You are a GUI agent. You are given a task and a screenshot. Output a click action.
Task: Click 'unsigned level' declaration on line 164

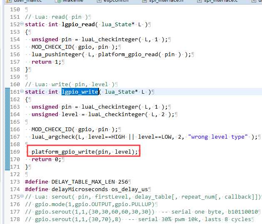(x=54, y=114)
